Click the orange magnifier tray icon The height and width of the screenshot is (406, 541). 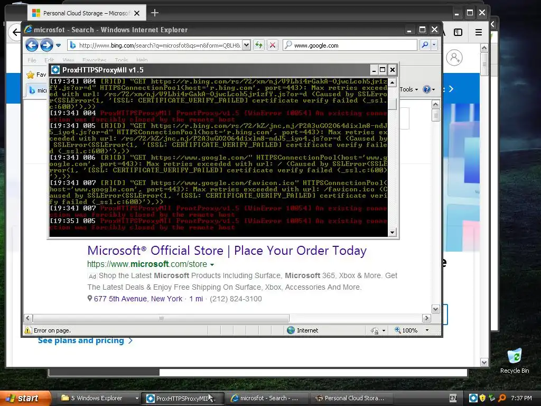click(x=502, y=398)
